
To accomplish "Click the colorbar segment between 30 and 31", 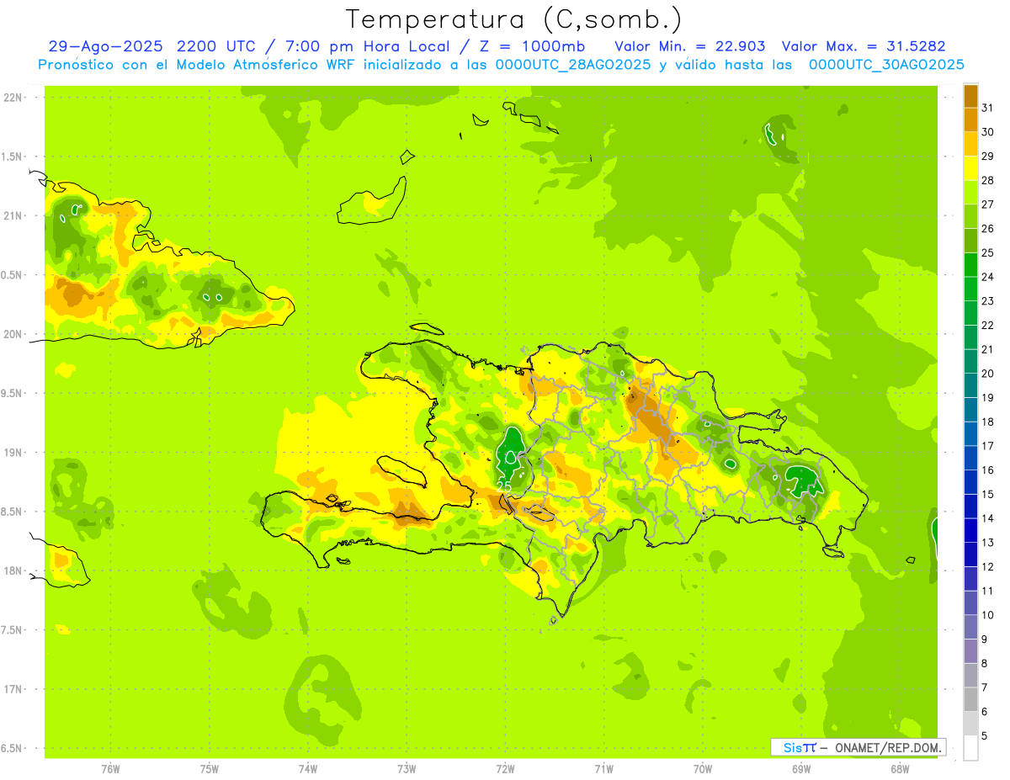I will 970,119.
